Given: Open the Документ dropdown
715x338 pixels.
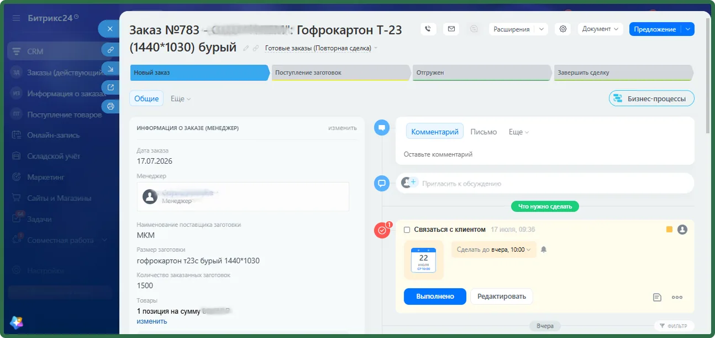Looking at the screenshot, I should (601, 29).
